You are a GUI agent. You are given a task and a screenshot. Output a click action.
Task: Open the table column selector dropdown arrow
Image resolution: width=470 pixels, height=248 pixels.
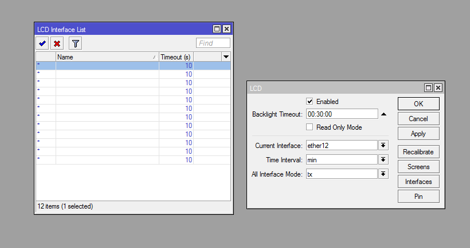tap(226, 57)
